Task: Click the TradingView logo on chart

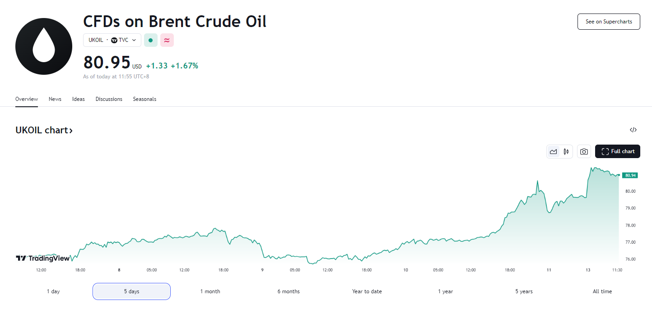Action: (x=43, y=259)
